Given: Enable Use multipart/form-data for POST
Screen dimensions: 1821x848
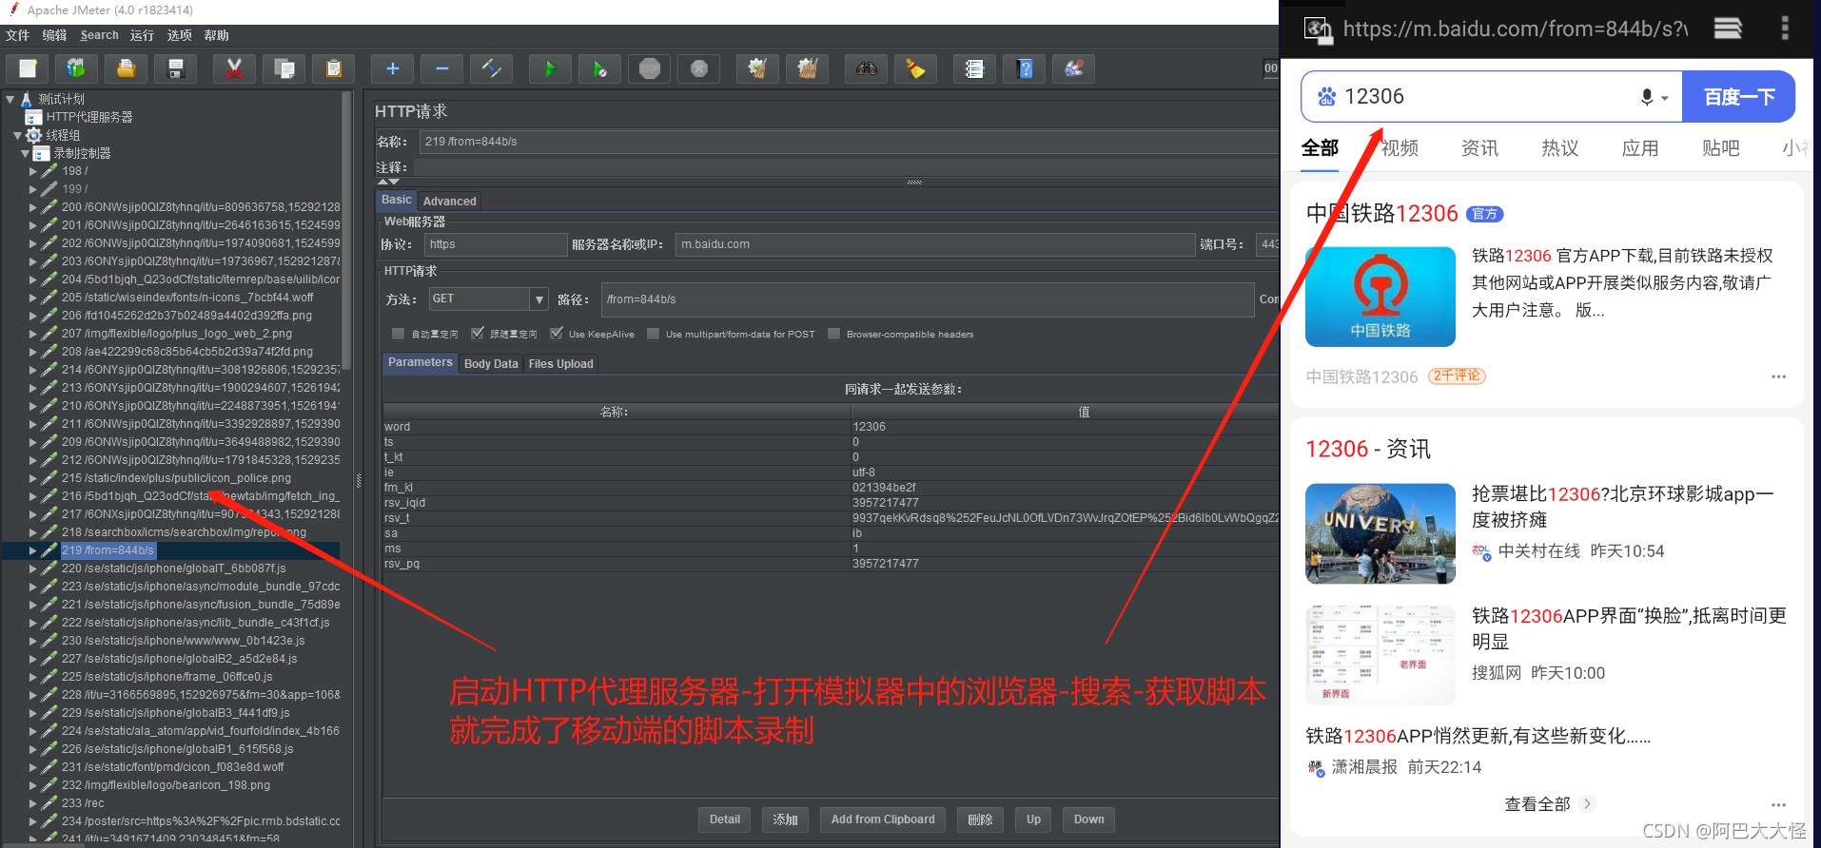Looking at the screenshot, I should [x=653, y=334].
